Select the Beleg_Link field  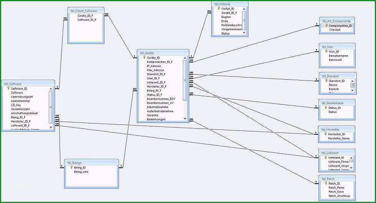(81, 172)
